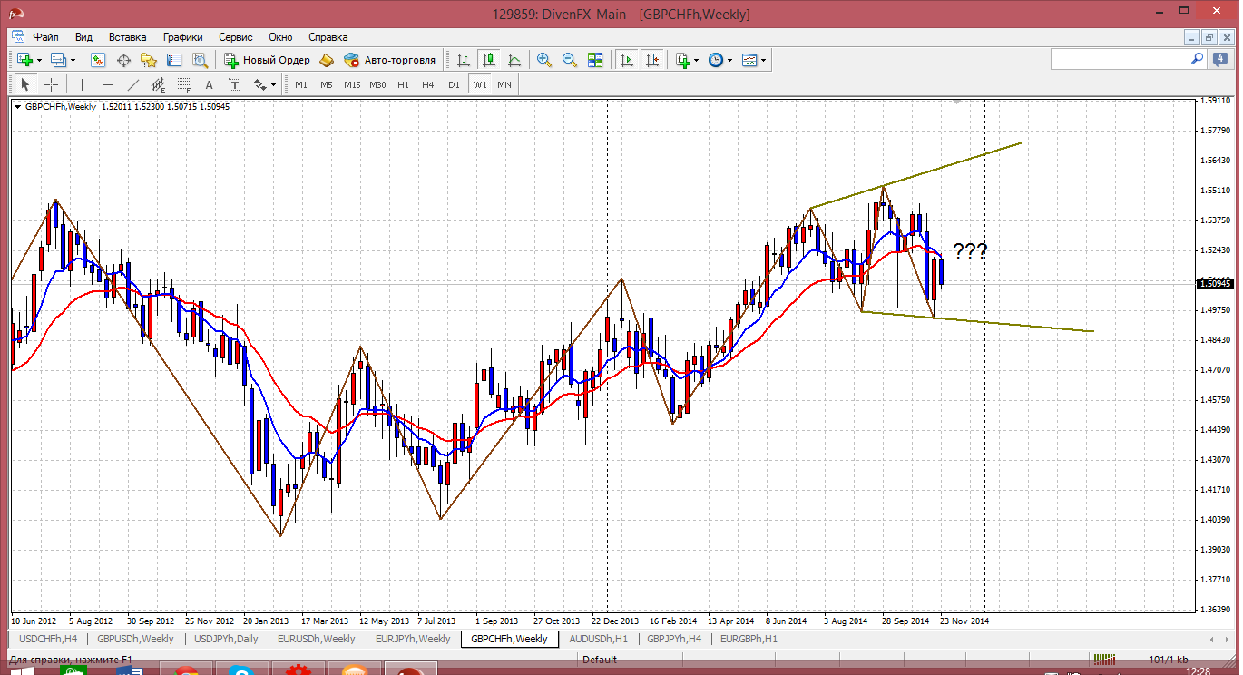The image size is (1243, 675).
Task: Click the Новый Ордер button
Action: pyautogui.click(x=268, y=60)
